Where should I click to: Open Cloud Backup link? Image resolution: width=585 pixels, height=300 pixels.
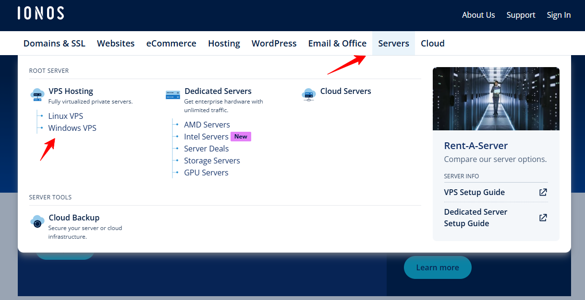pos(74,218)
